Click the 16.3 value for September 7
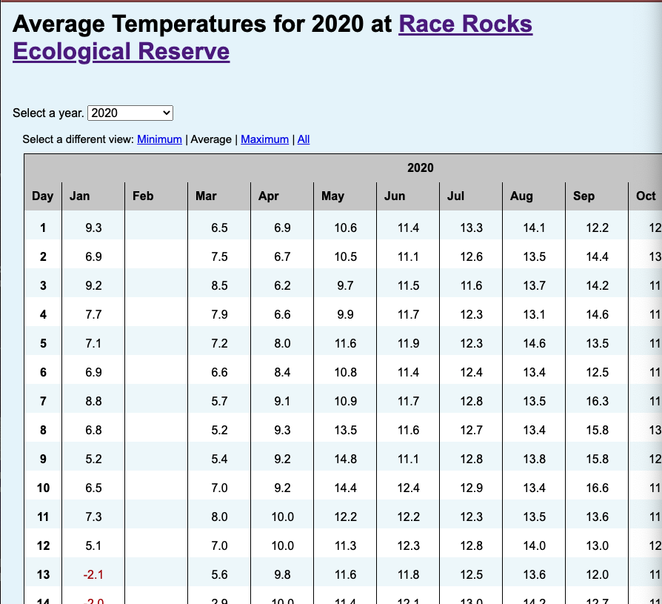 point(597,401)
